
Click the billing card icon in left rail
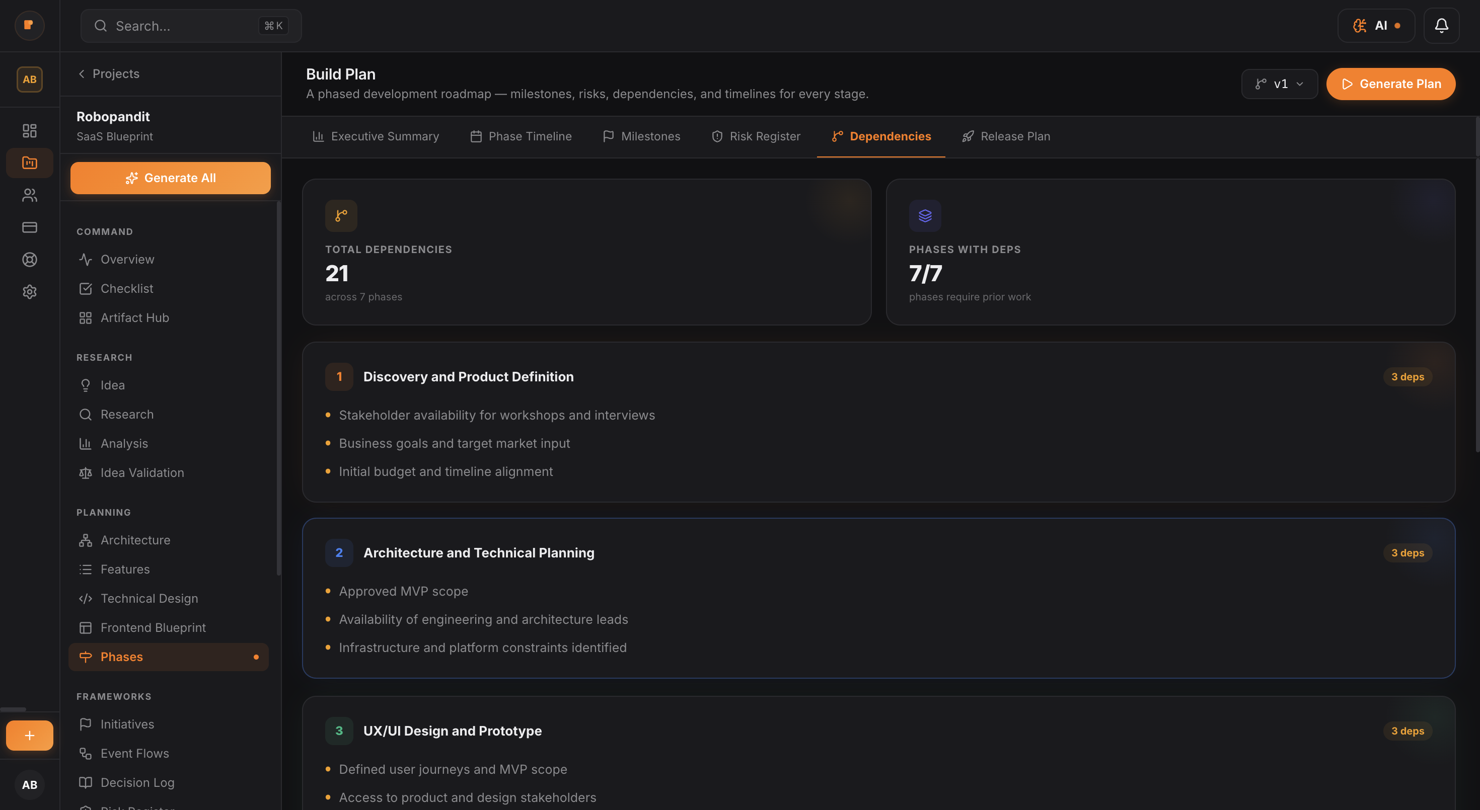[29, 227]
